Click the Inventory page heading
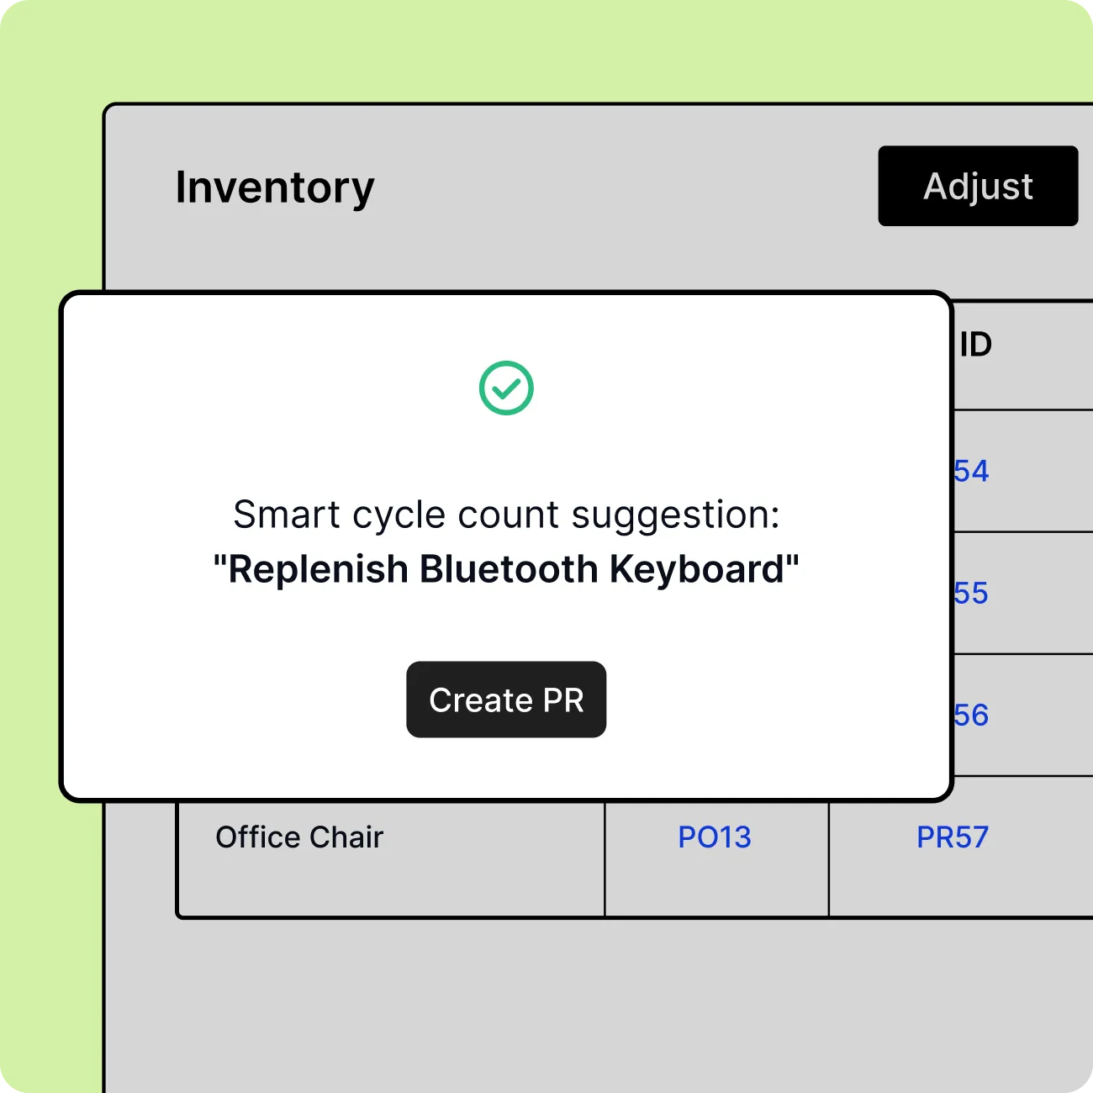This screenshot has height=1093, width=1093. 275,187
